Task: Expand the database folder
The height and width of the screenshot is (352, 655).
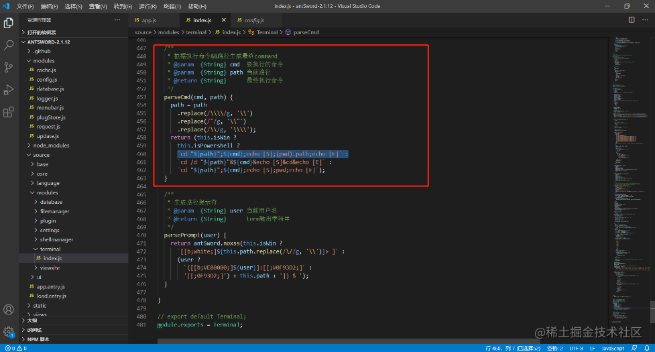Action: click(51, 202)
